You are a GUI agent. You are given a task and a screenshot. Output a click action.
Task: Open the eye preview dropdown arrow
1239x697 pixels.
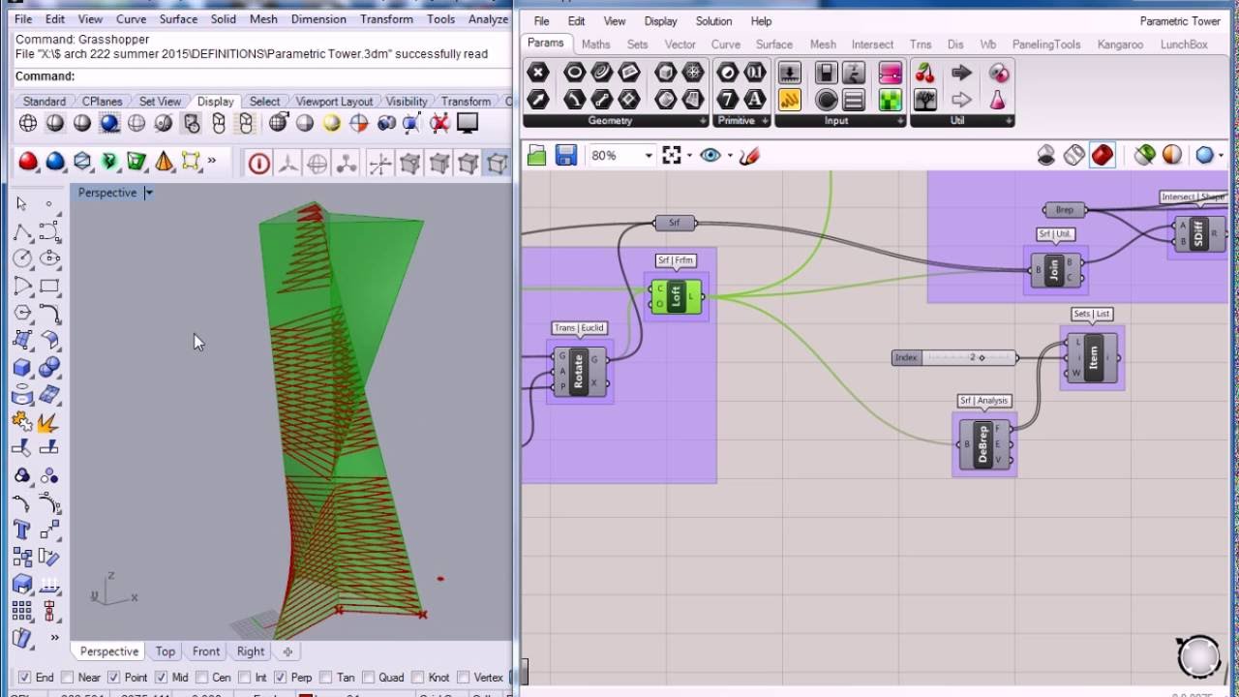coord(730,156)
